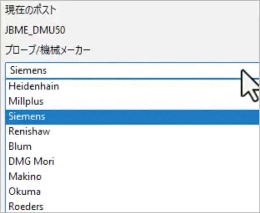This screenshot has height=213, width=260.
Task: Change the maker selection to Okuma
Action: [x=24, y=191]
